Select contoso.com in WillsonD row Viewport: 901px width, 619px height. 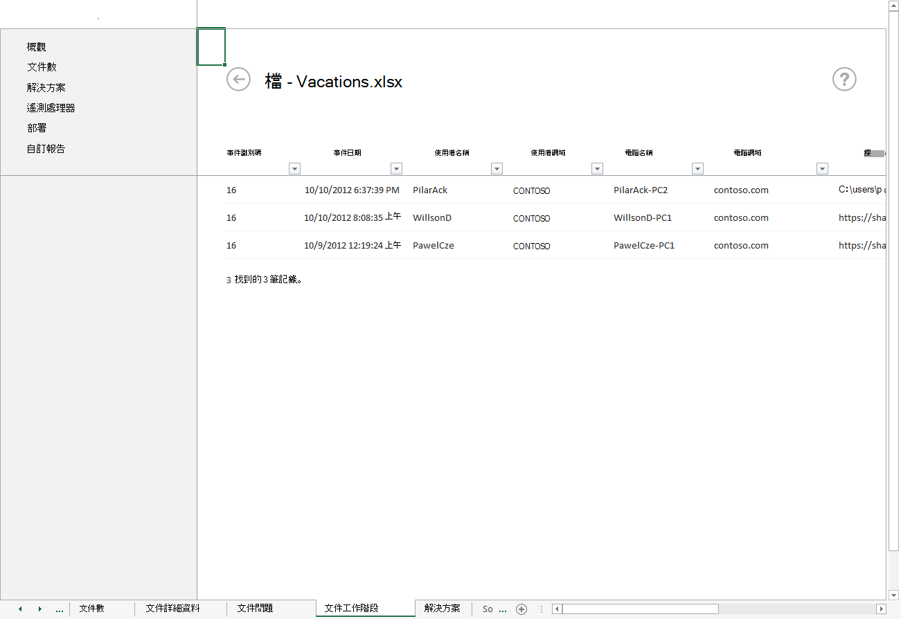(x=741, y=217)
